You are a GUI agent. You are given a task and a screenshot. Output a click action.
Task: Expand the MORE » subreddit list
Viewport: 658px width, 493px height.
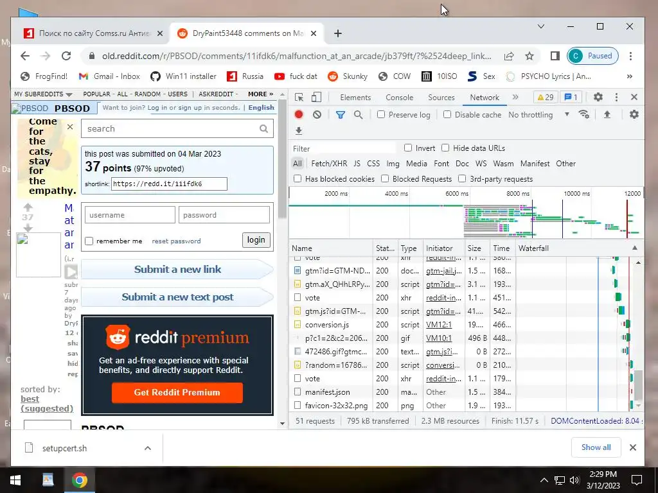261,94
